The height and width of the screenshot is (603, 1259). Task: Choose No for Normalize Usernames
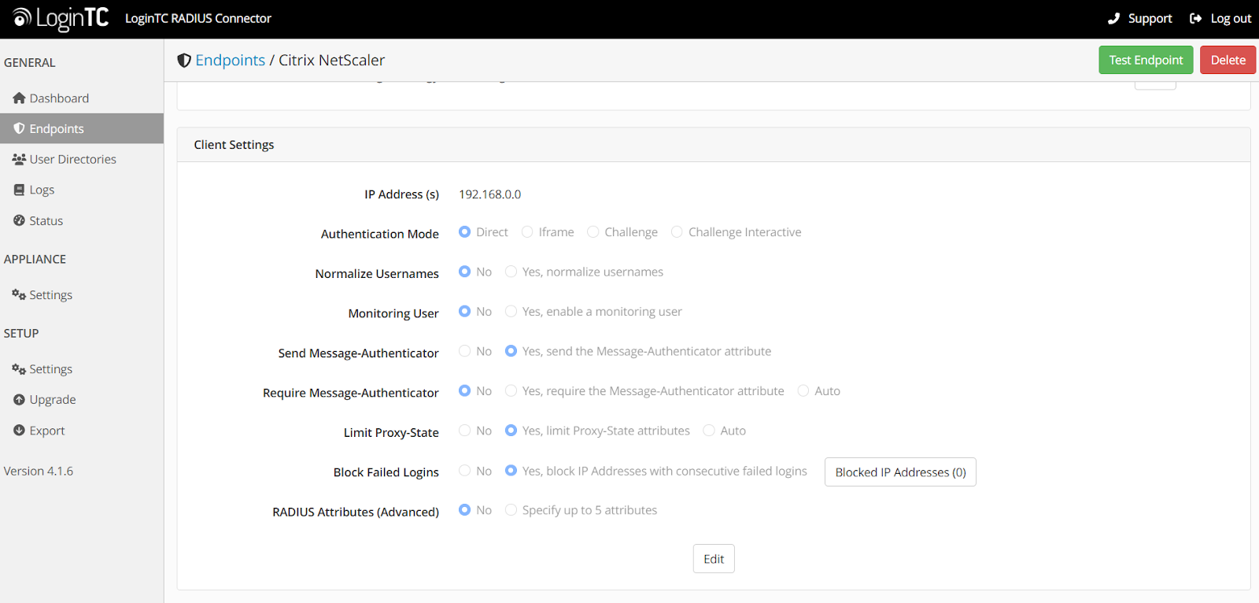coord(464,272)
